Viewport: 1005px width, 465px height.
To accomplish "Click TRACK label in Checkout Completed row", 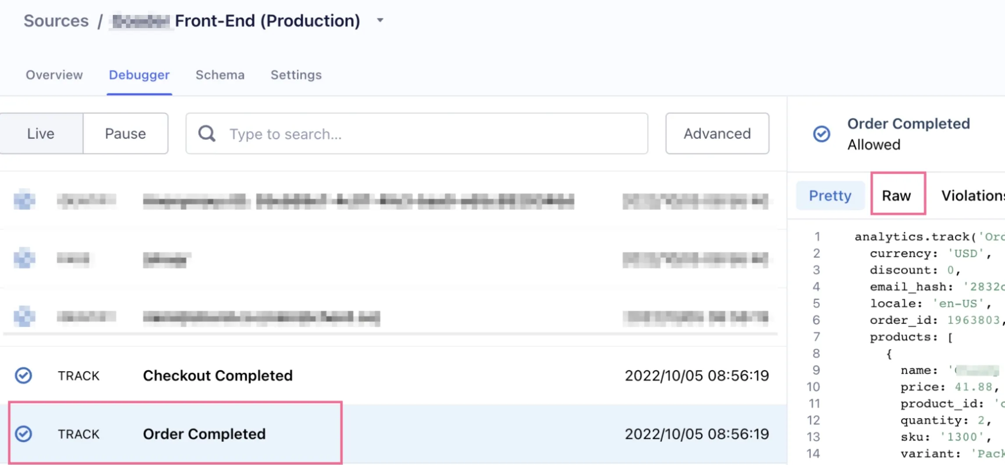I will (x=79, y=376).
